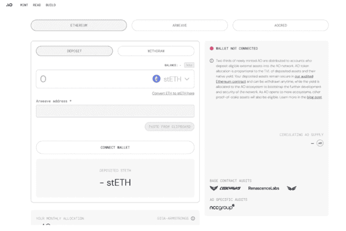Click the nccgroup audit logo
The height and width of the screenshot is (231, 346).
(222, 208)
